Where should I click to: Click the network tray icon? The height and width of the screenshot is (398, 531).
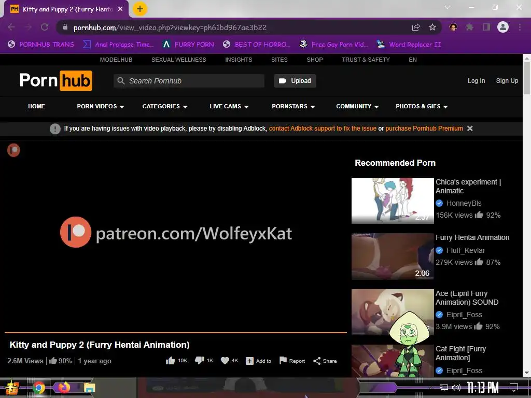(x=443, y=388)
